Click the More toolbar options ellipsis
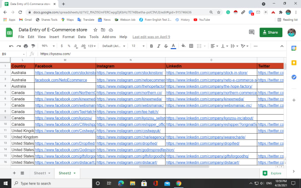Image resolution: width=301 pixels, height=188 pixels. [x=255, y=46]
